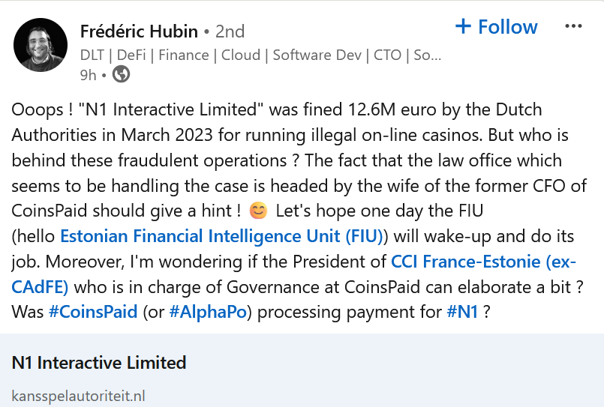Open the #CoinsPaid hashtag
The image size is (604, 407).
93,312
